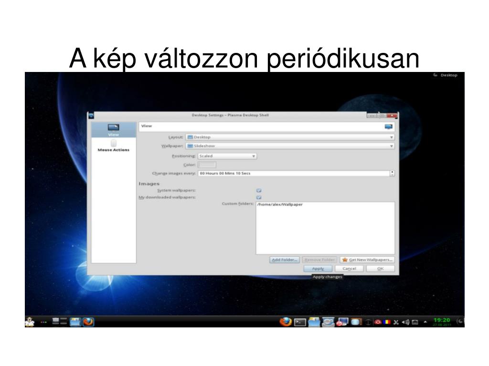
Task: Click the Color swatch button
Action: [x=207, y=164]
